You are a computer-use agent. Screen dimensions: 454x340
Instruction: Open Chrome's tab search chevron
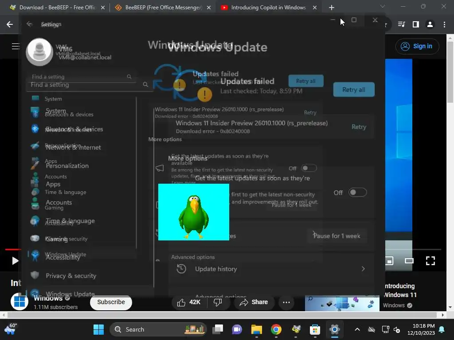383,6
